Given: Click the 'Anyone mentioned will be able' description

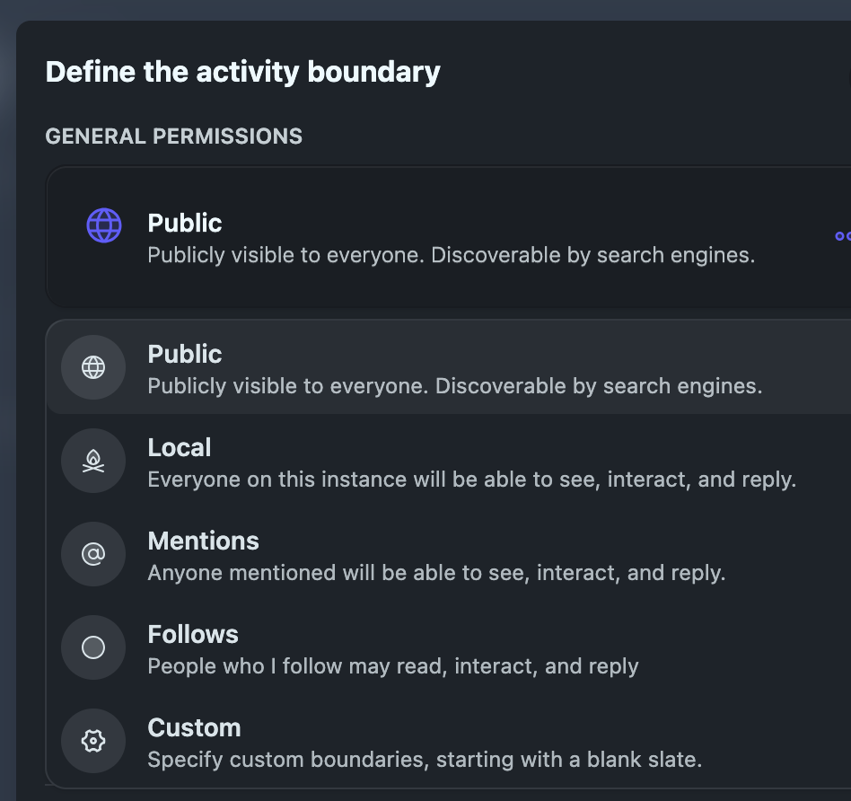Looking at the screenshot, I should [x=436, y=573].
